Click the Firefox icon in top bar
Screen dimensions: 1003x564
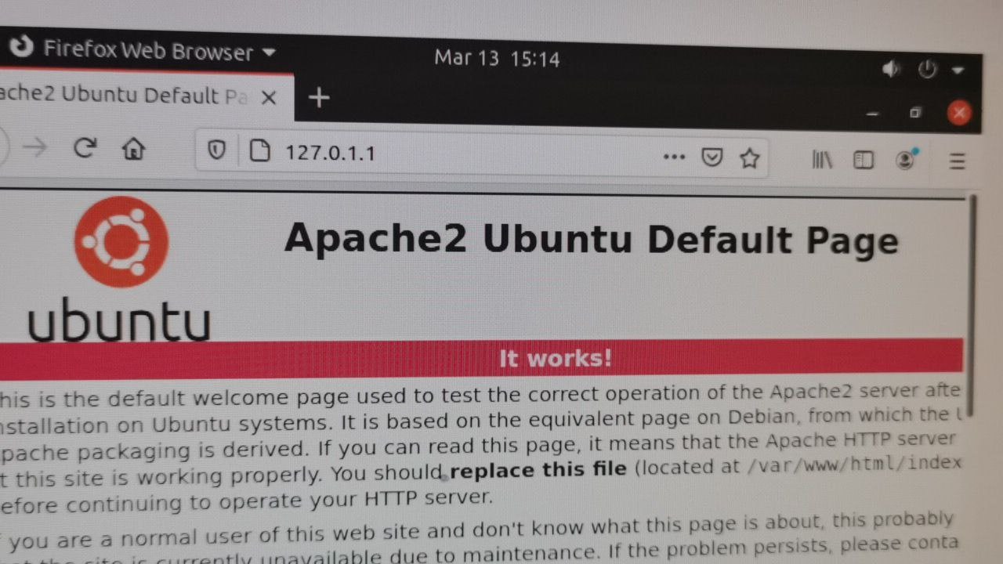point(21,47)
